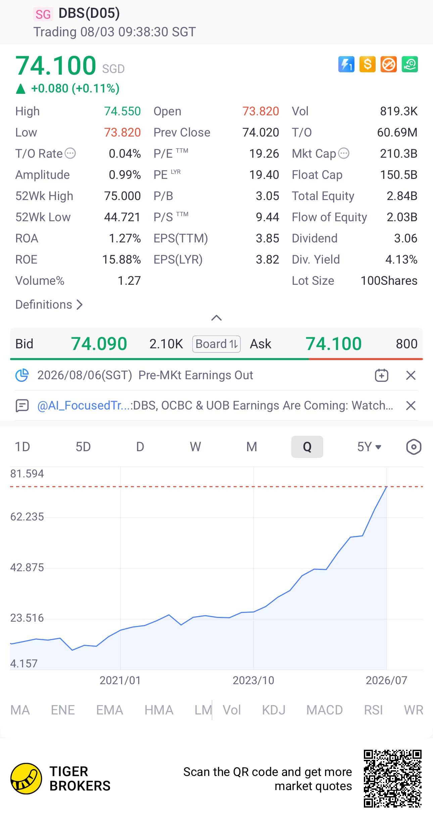
Task: Tap the ask price 74.100
Action: click(x=334, y=344)
